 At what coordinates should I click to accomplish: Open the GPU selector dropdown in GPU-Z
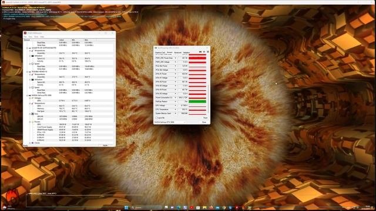point(170,122)
